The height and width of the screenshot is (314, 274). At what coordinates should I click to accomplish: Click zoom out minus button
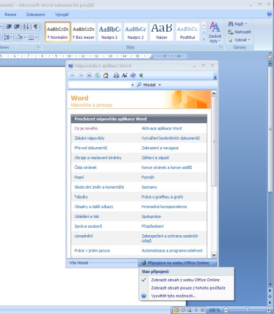coord(226,310)
